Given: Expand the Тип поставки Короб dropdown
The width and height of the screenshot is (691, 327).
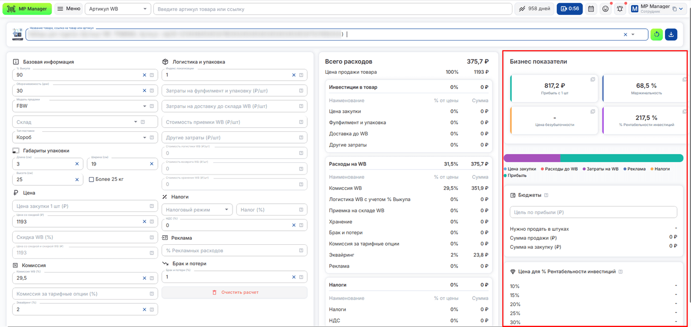Looking at the screenshot, I should [85, 137].
